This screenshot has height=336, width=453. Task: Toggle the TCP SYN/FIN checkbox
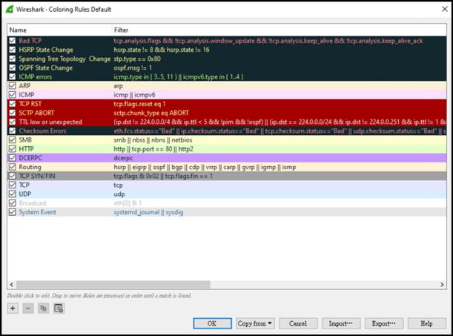point(12,176)
